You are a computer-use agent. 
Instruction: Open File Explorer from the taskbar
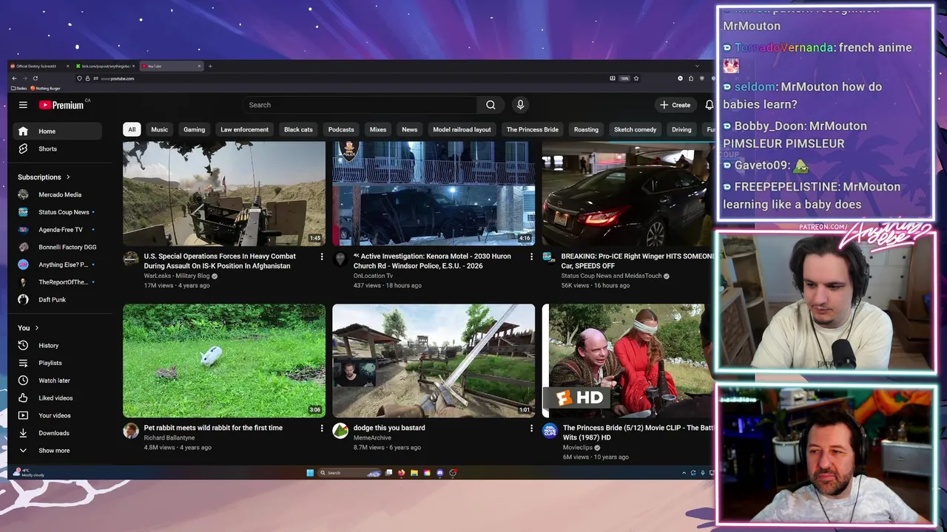tap(414, 473)
